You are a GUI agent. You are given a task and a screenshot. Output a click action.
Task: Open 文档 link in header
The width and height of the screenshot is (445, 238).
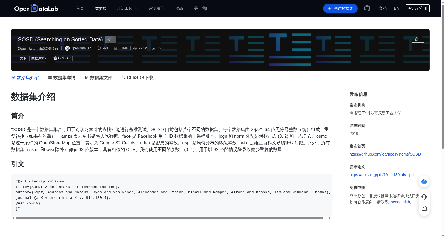(x=383, y=8)
